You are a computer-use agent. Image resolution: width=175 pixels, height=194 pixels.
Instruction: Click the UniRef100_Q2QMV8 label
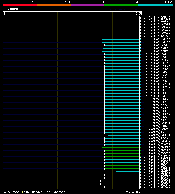point(157,57)
